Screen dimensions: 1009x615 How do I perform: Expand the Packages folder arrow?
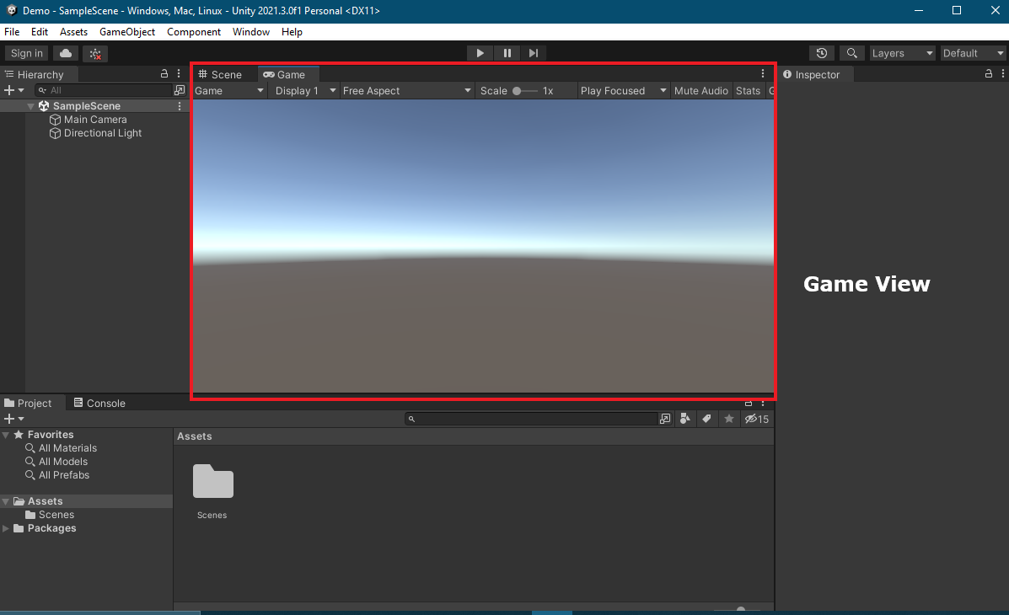(x=6, y=528)
